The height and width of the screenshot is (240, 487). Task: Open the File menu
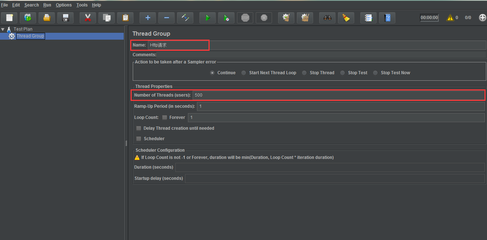[4, 5]
